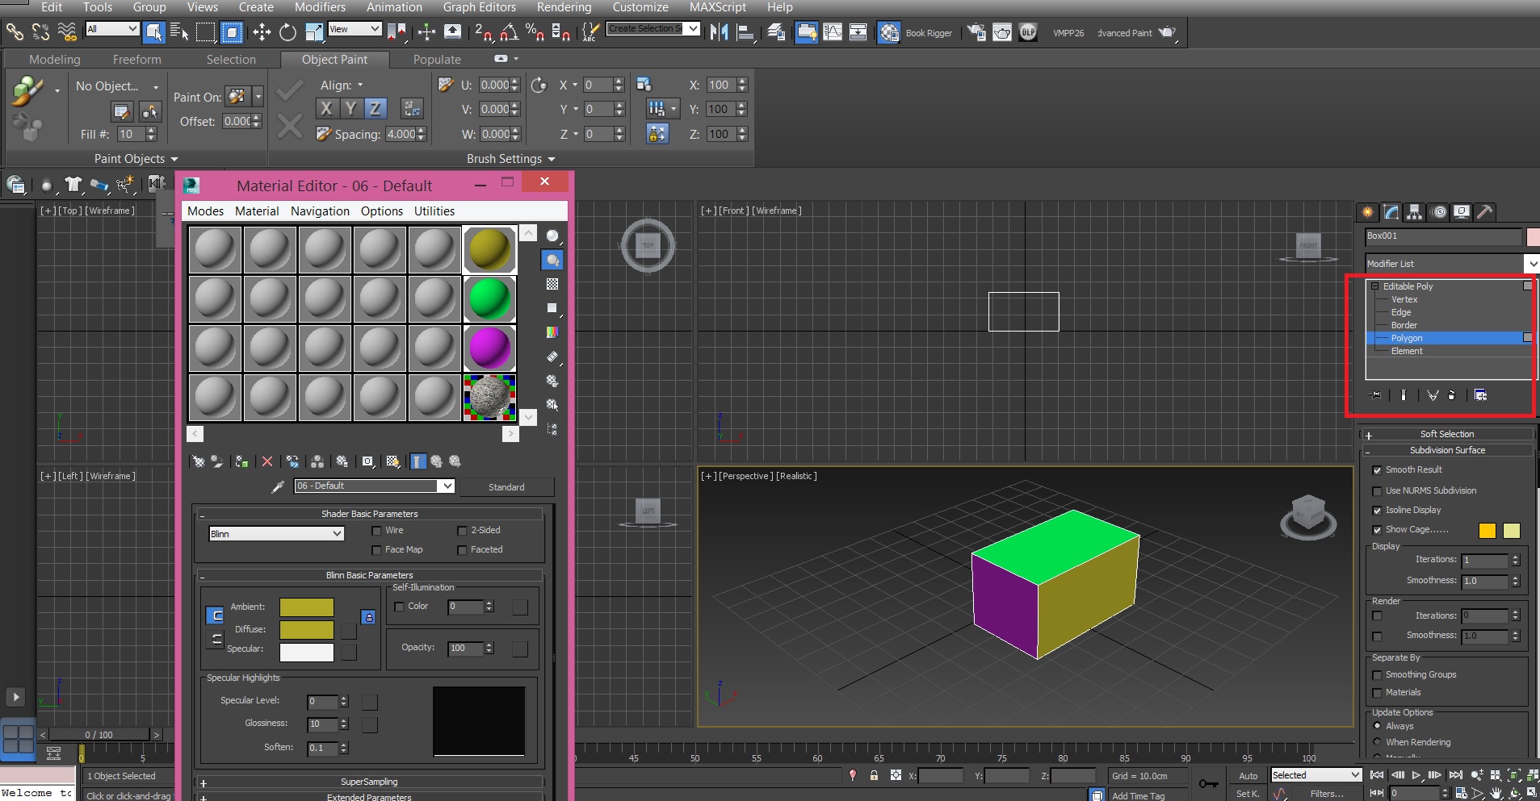Open the View reference coordinate dropdown
Viewport: 1540px width, 801px height.
click(355, 29)
